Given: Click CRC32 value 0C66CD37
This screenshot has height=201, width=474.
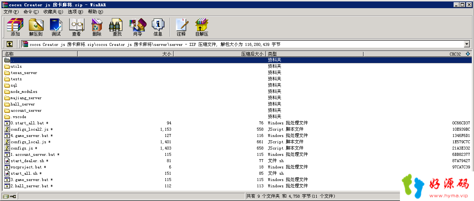Looking at the screenshot, I should pyautogui.click(x=461, y=123).
